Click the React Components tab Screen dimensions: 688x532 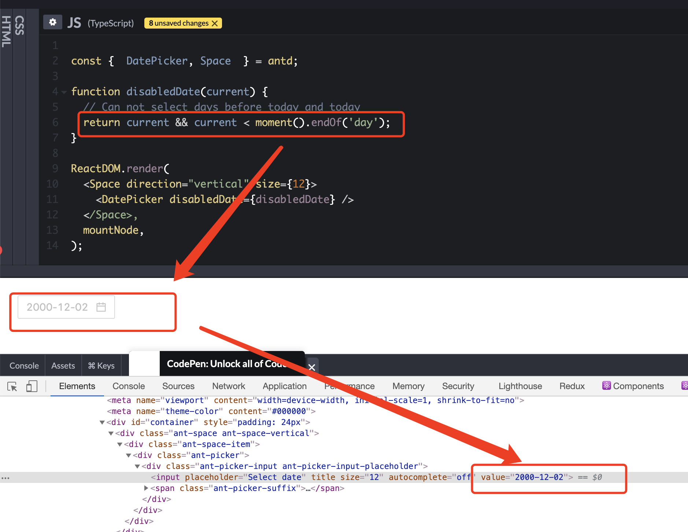(x=633, y=386)
